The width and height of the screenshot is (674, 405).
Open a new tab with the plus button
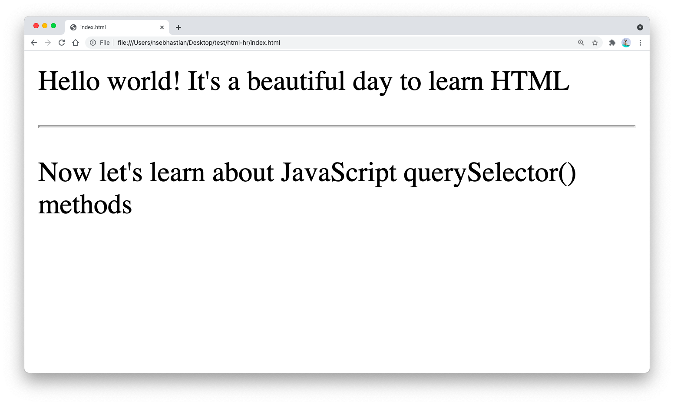click(x=178, y=27)
